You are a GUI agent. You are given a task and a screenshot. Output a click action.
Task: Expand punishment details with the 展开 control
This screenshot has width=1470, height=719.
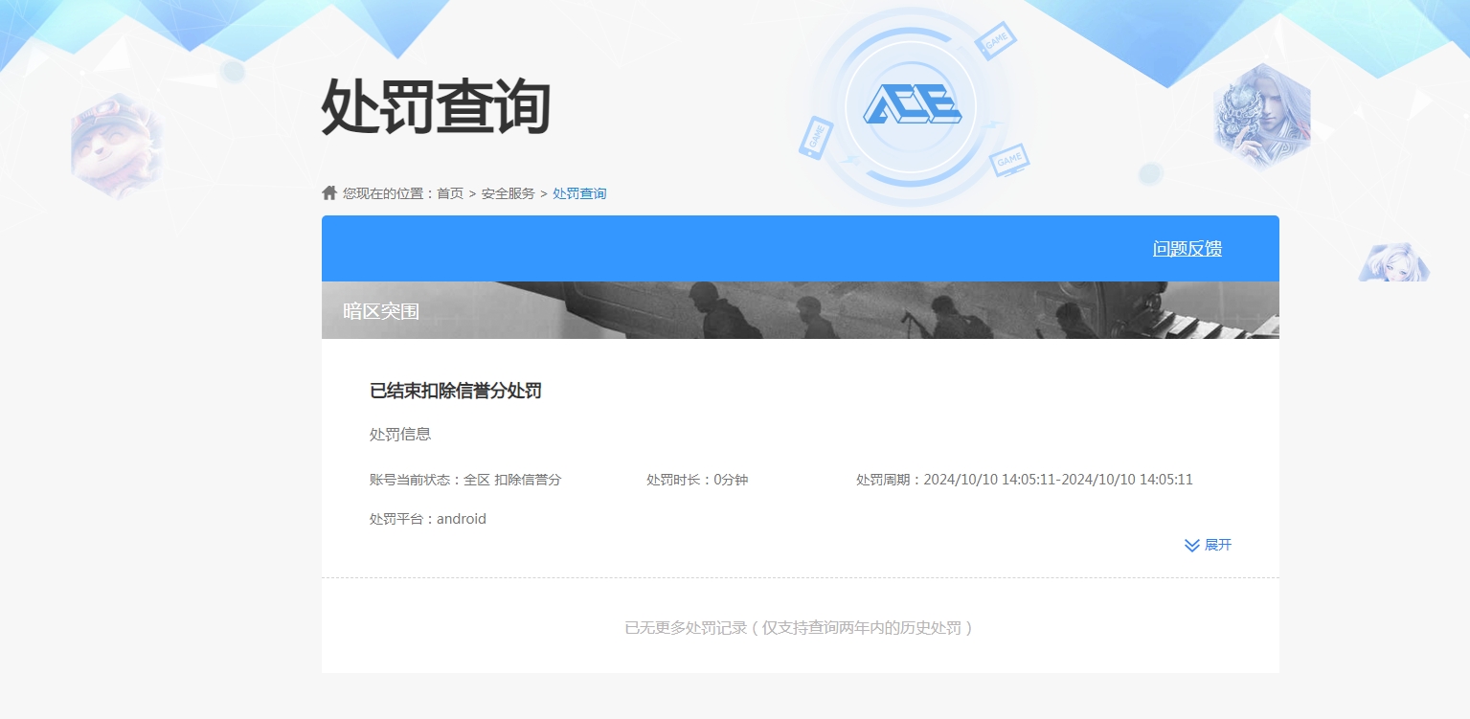1217,545
